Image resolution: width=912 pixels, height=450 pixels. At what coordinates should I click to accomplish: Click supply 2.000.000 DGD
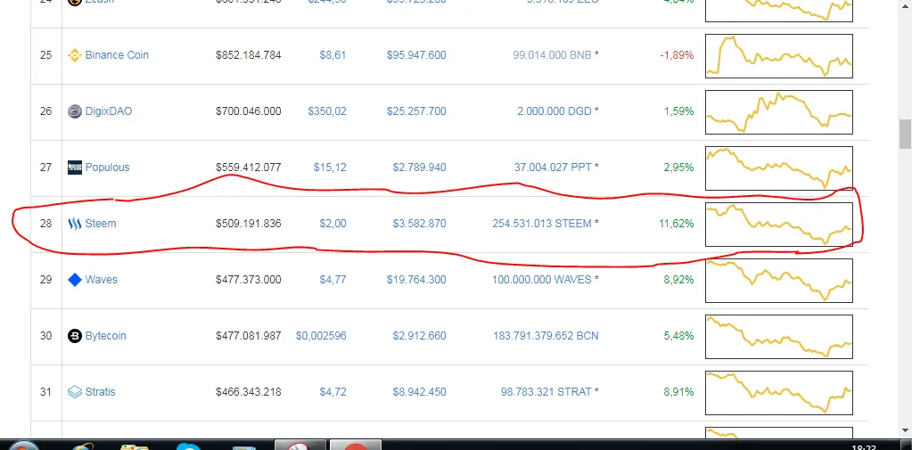click(555, 111)
